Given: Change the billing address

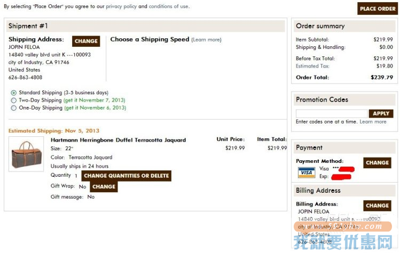Looking at the screenshot, I should (377, 205).
